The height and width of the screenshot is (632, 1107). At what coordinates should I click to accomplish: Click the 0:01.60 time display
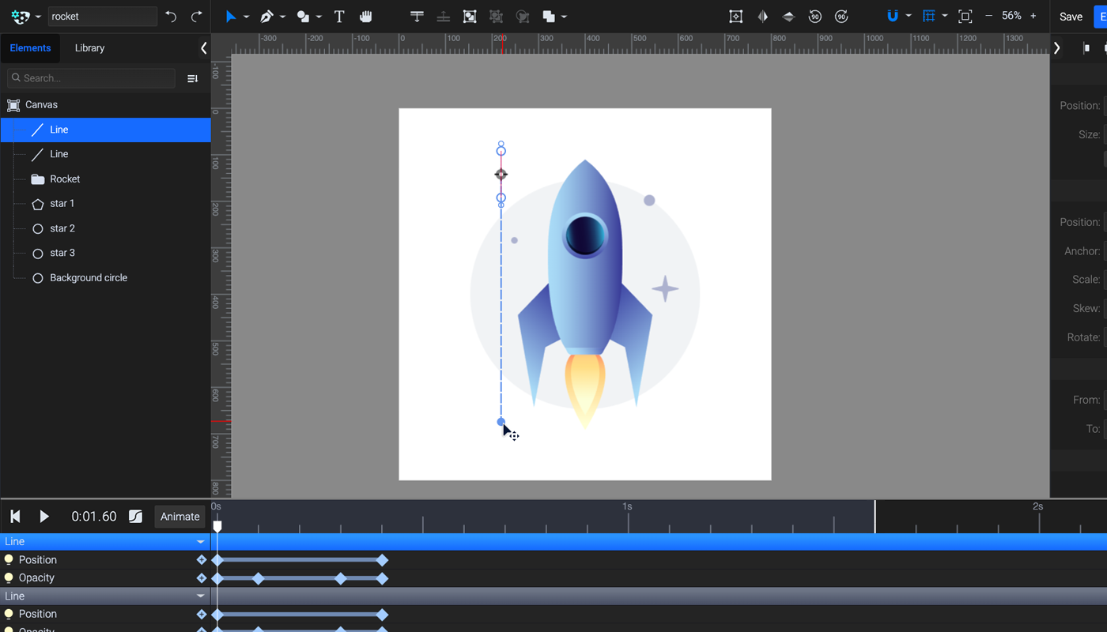(94, 517)
